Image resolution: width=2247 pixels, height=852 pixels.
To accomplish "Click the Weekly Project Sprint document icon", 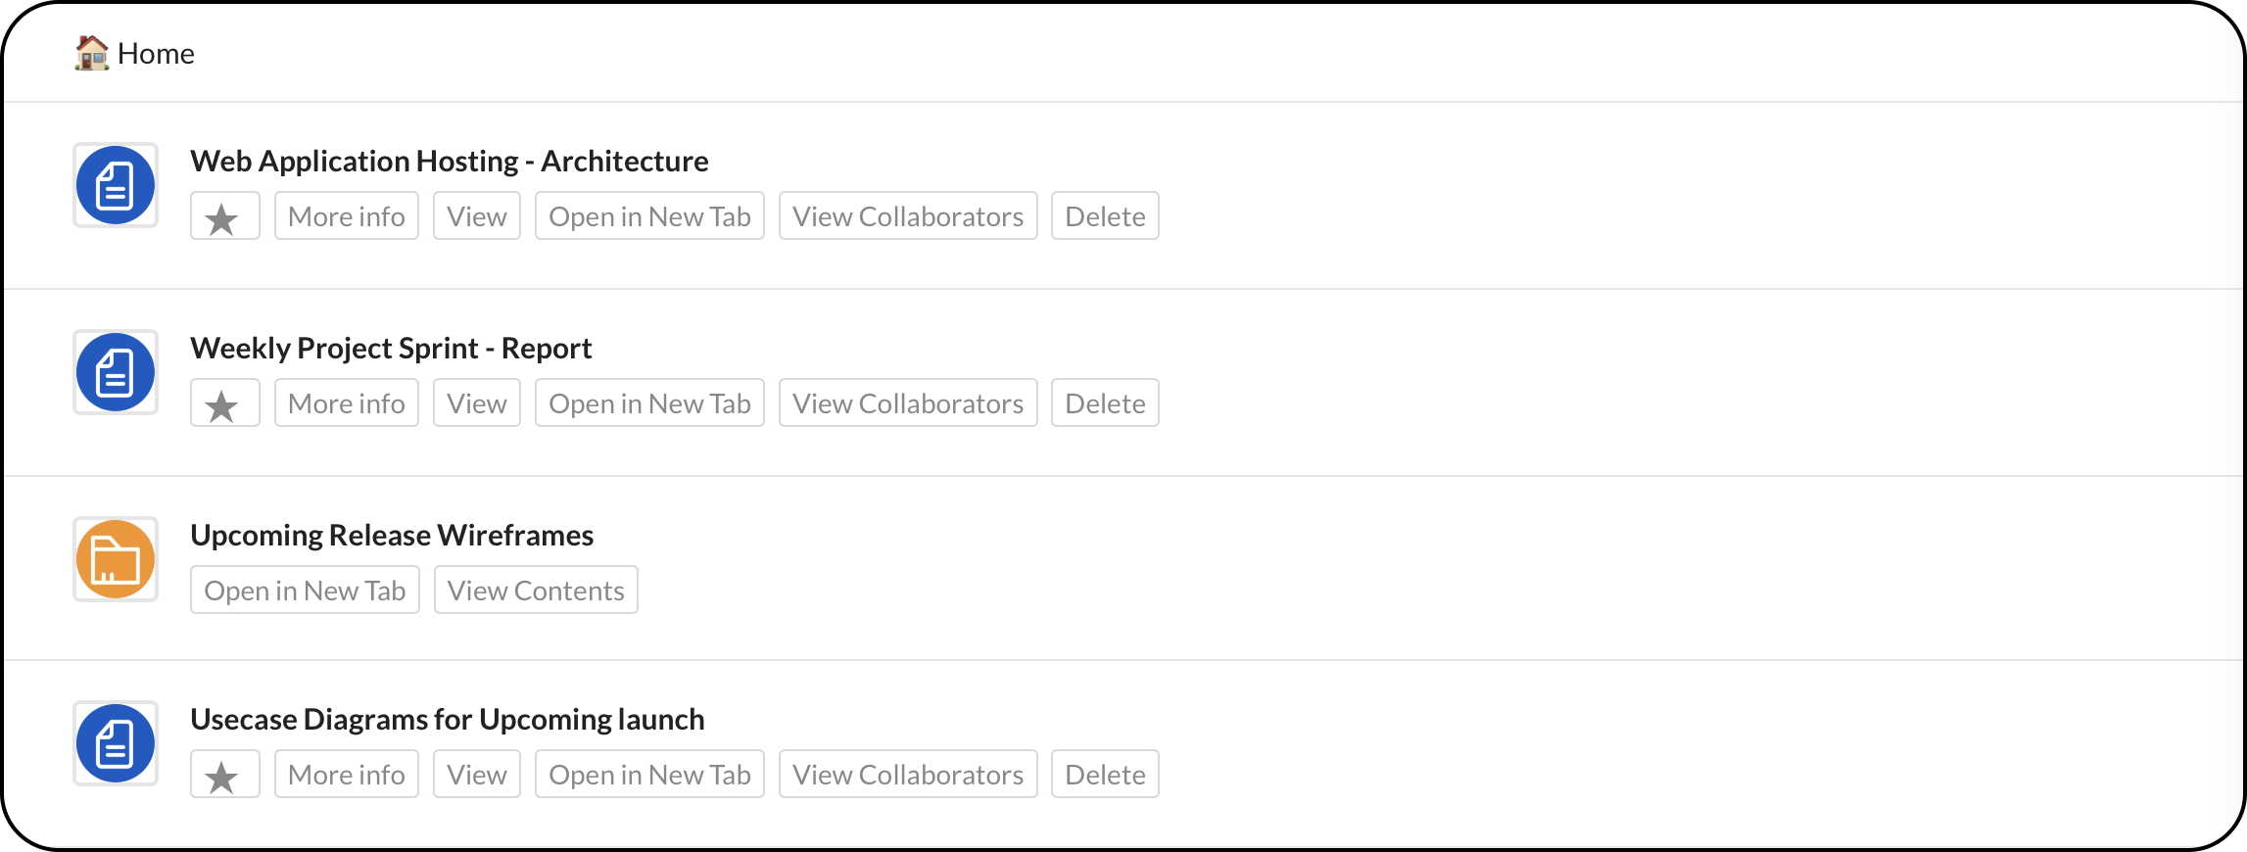I will click(116, 372).
